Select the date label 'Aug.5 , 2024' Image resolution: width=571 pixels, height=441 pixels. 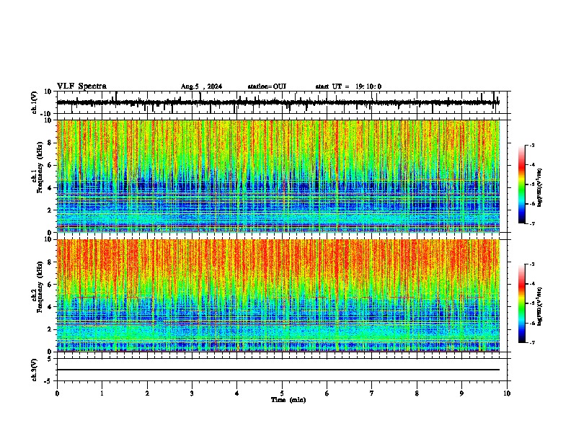(201, 86)
